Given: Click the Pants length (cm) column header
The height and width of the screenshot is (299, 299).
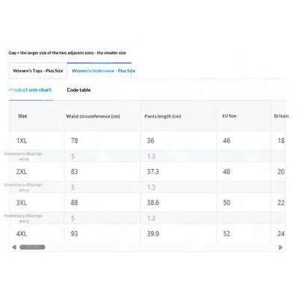Looking at the screenshot, I should coord(163,117).
